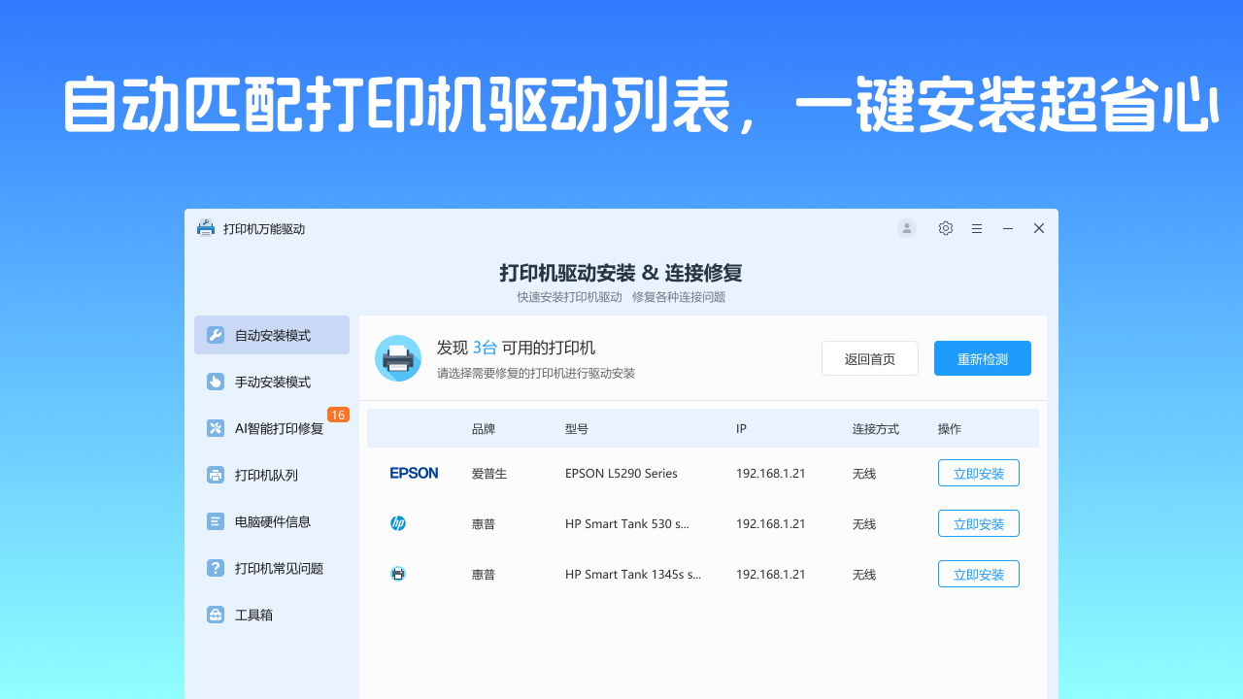Click the blue 重新检测 button
1243x699 pixels.
tap(982, 358)
